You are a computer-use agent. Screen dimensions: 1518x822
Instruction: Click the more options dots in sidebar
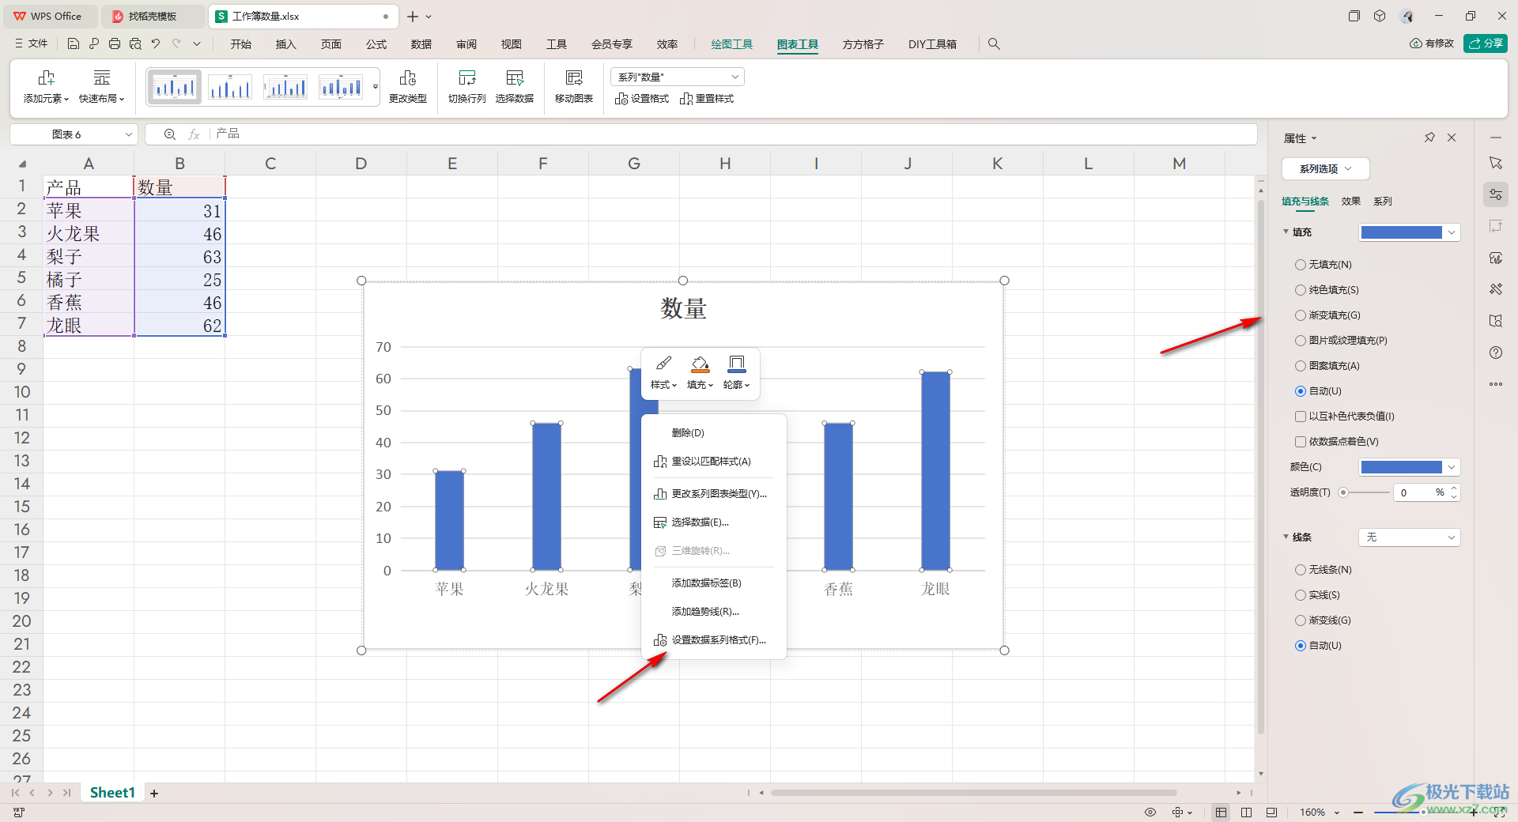1496,384
